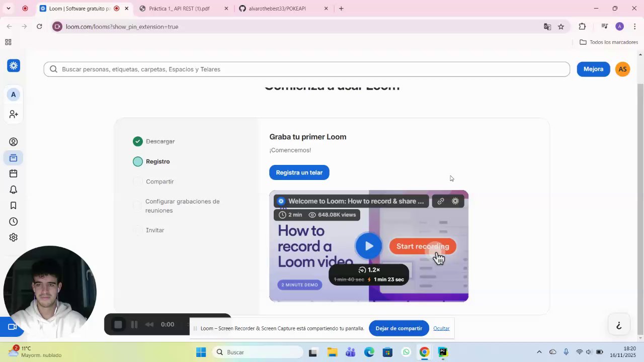Open the library icon in left sidebar

click(x=14, y=158)
